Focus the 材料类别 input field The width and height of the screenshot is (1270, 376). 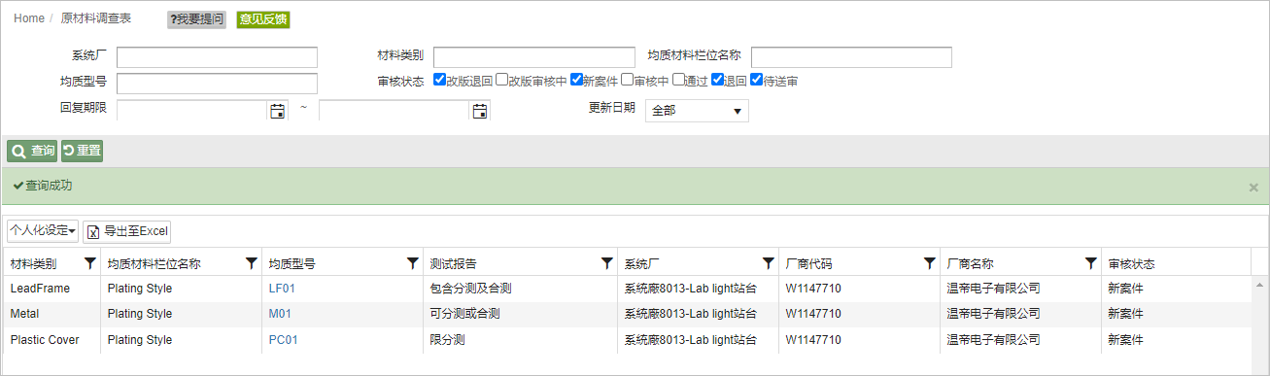534,57
